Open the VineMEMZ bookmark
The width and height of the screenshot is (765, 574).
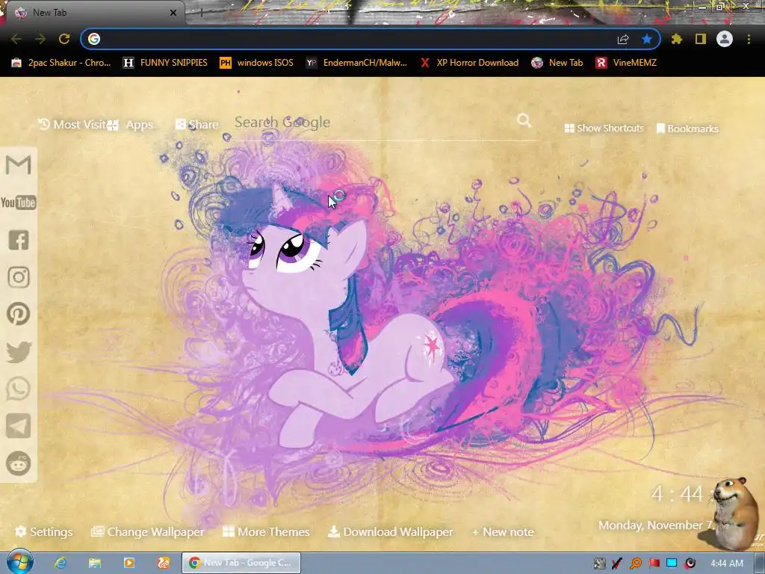(x=626, y=63)
